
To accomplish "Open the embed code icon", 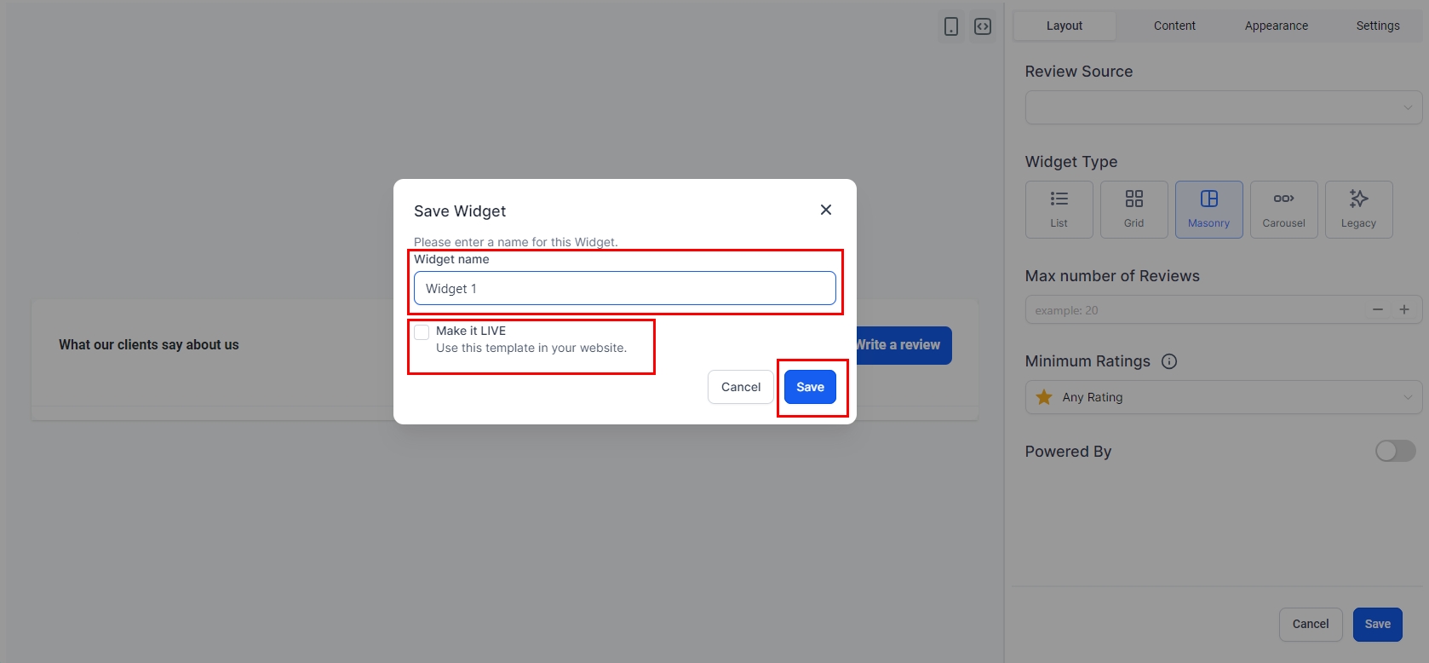I will pos(983,26).
